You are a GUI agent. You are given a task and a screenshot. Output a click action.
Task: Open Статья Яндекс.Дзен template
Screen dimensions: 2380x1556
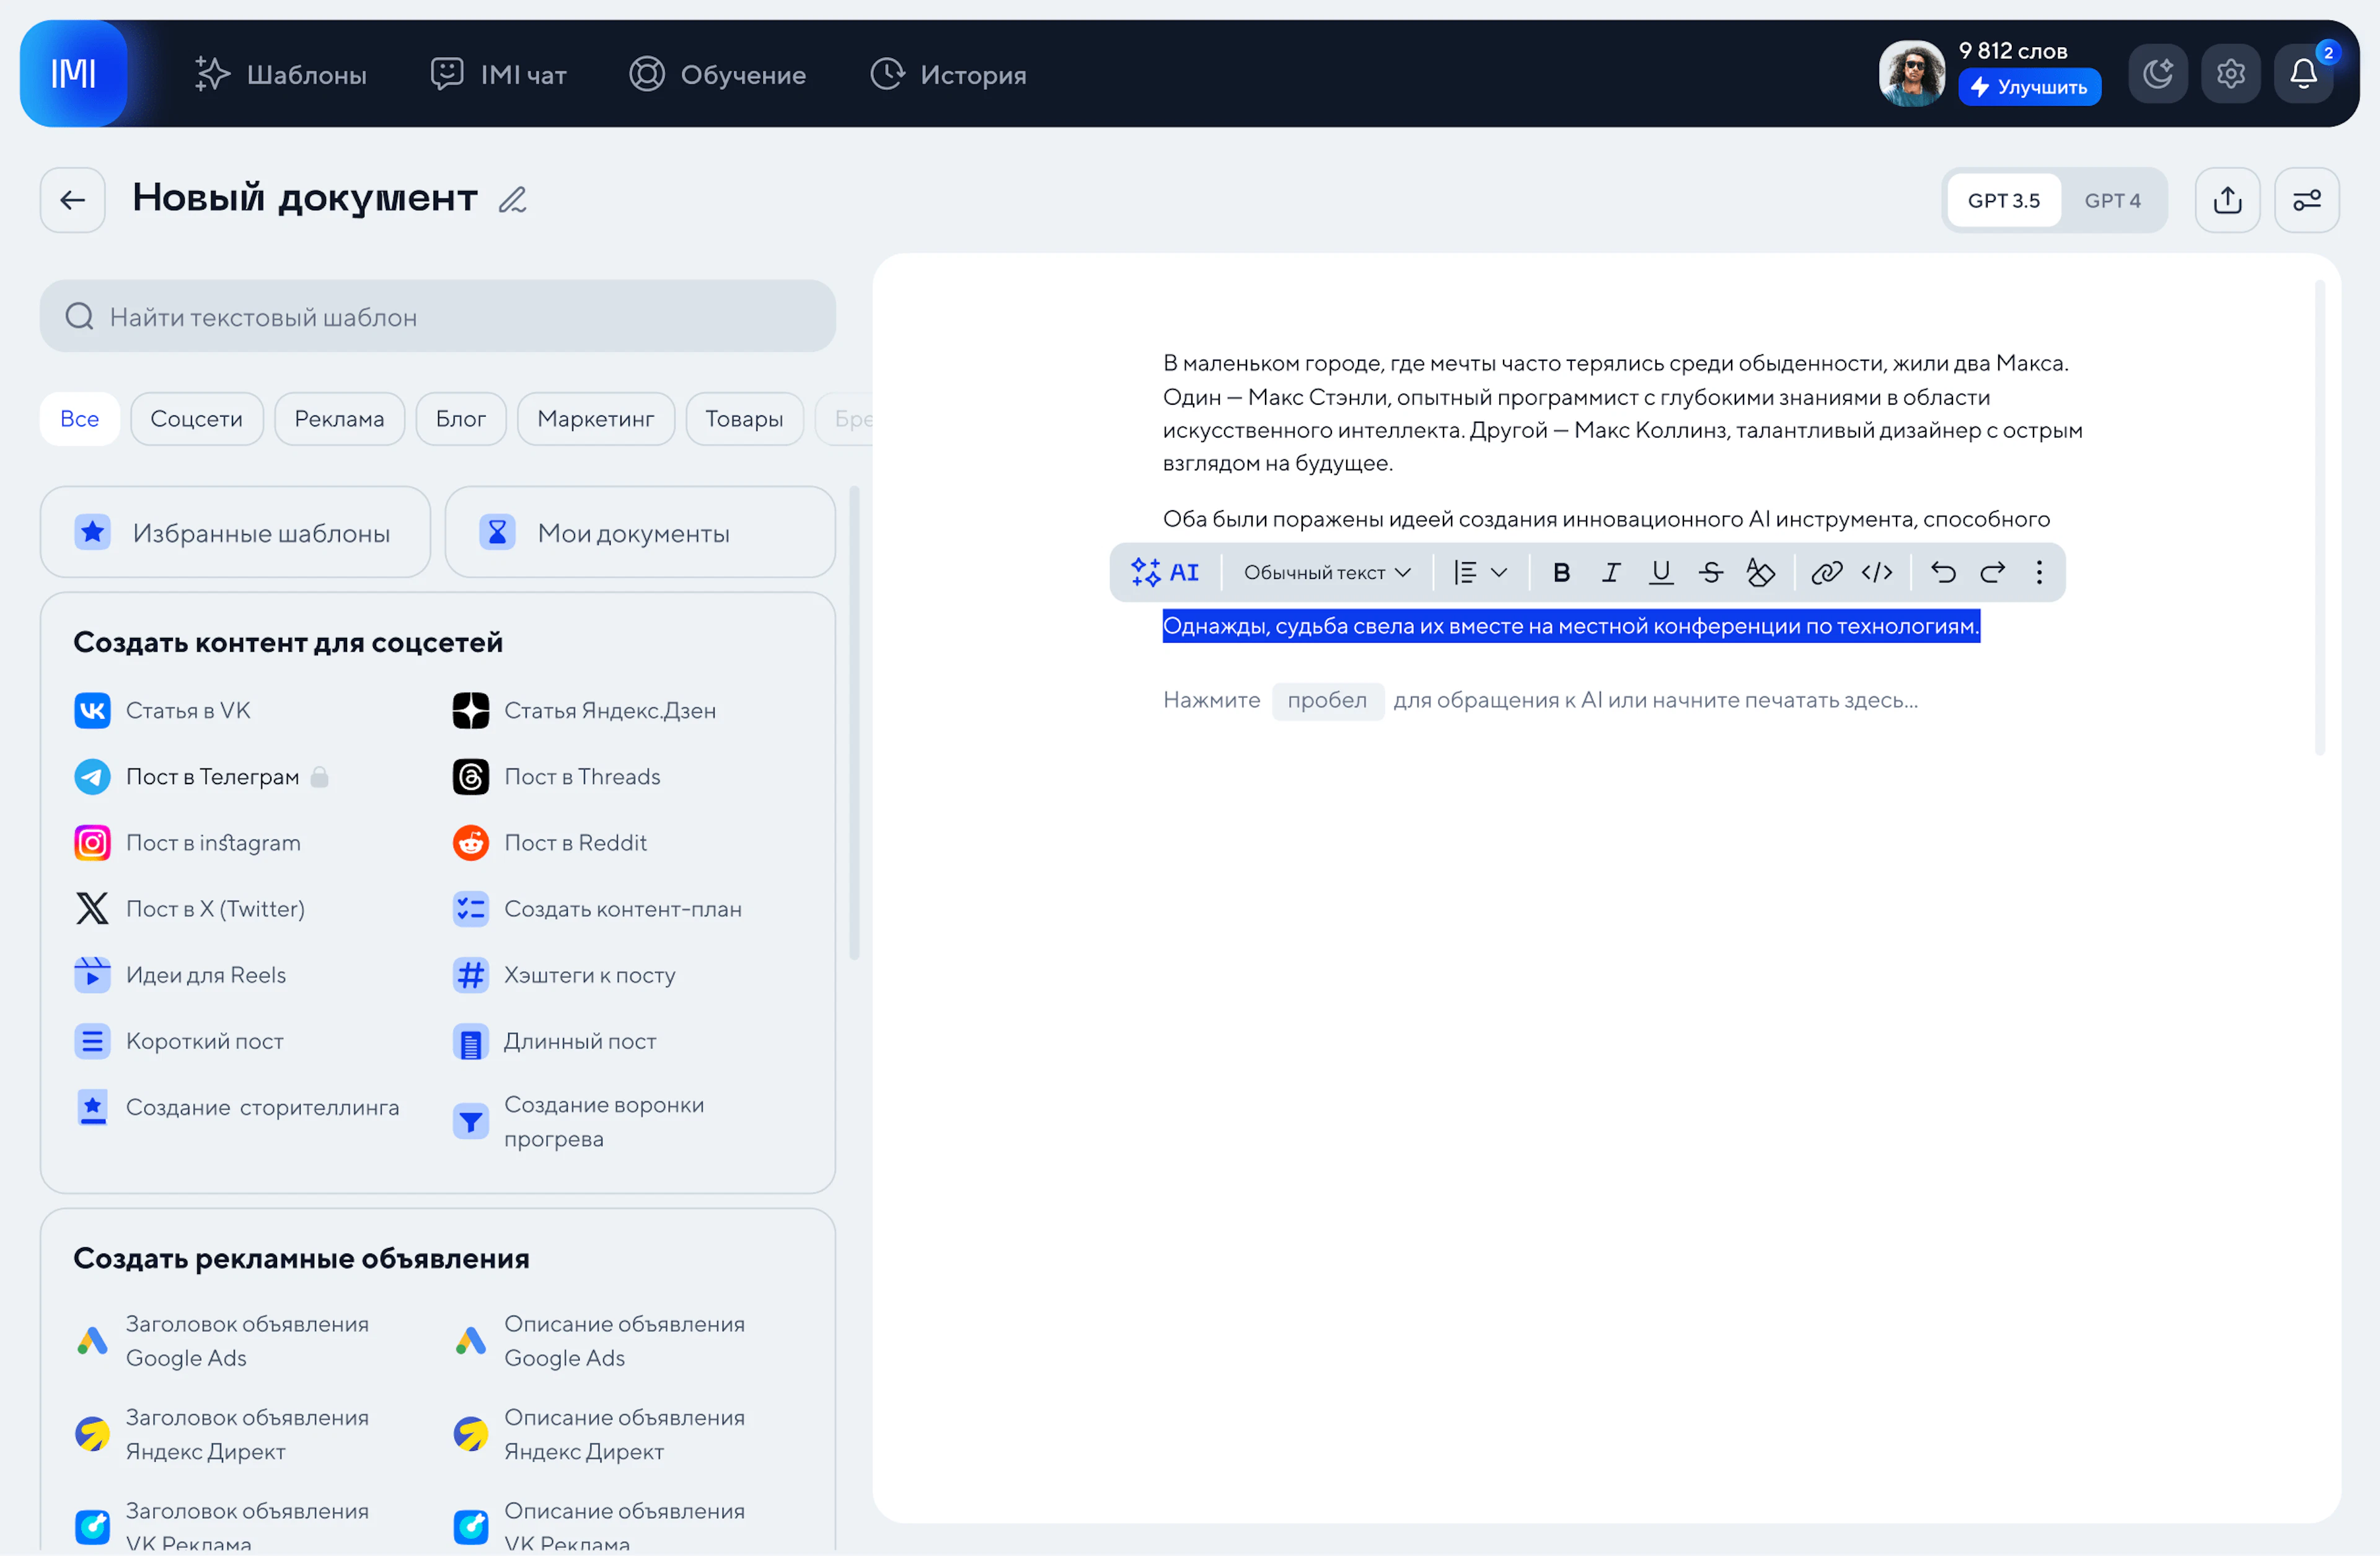585,710
